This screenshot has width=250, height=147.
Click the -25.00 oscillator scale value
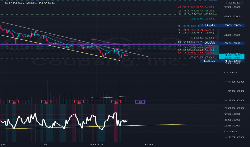[234, 137]
